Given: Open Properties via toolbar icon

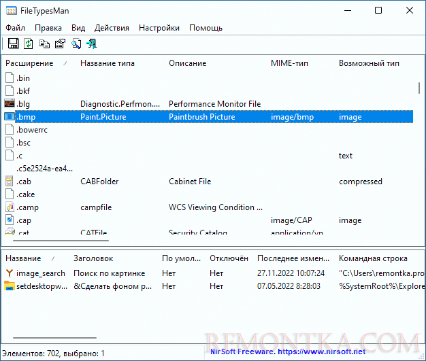Looking at the screenshot, I should (60, 44).
